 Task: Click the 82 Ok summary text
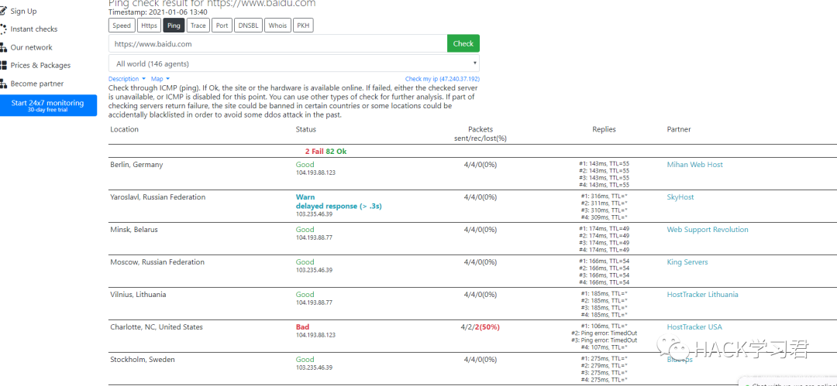(x=336, y=152)
